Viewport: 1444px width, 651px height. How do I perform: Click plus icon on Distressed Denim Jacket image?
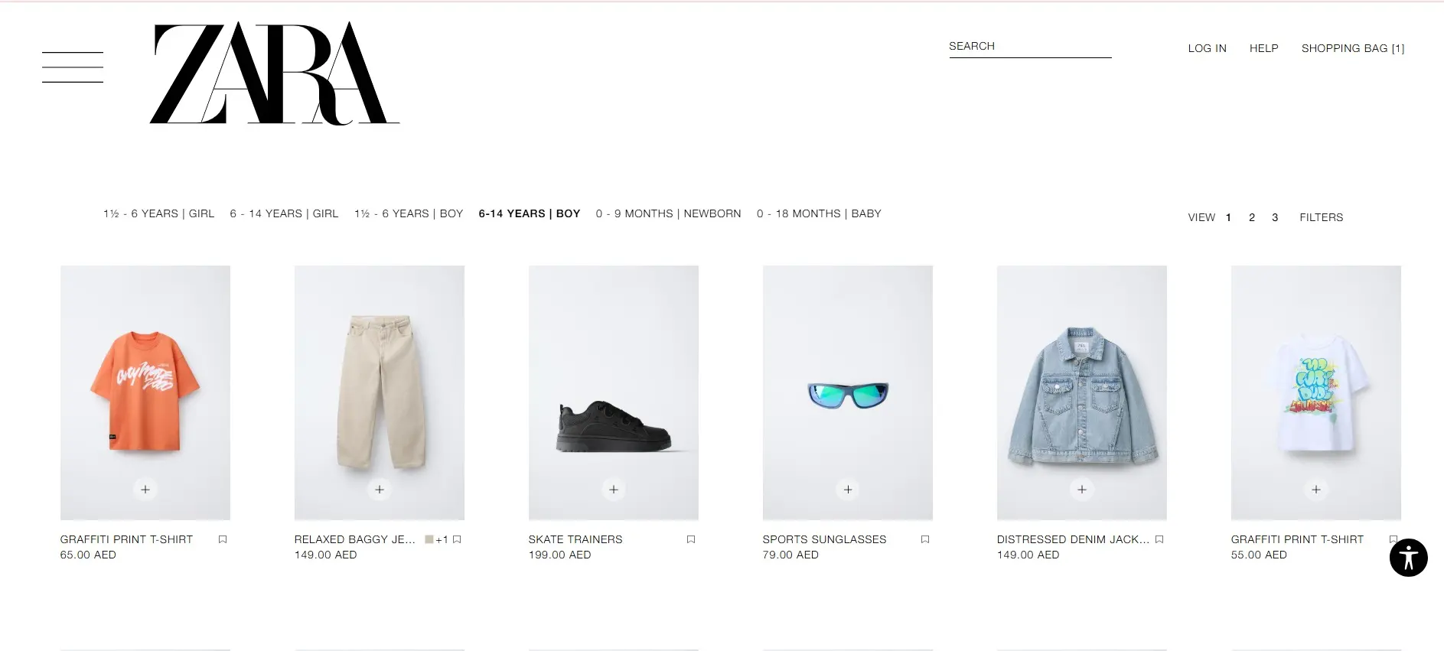point(1082,489)
